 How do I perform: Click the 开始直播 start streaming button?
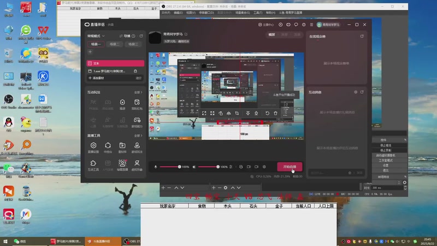(290, 167)
